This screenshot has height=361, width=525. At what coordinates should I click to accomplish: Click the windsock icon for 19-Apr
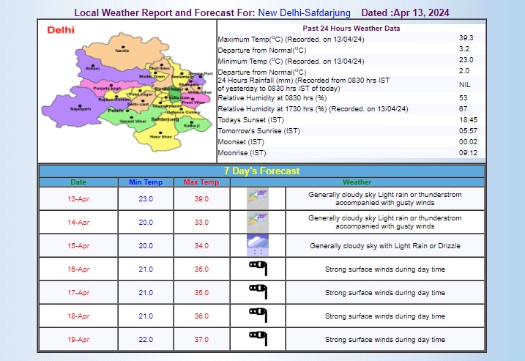pos(258,339)
